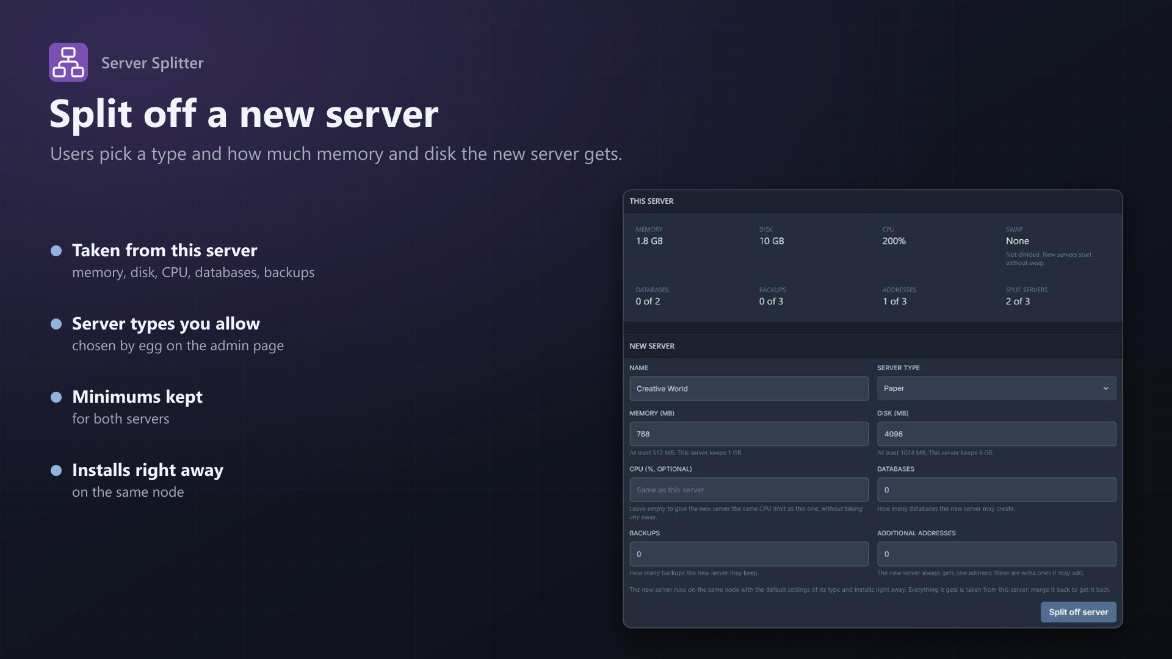
Task: Click the Server Splitter logo icon
Action: point(68,62)
